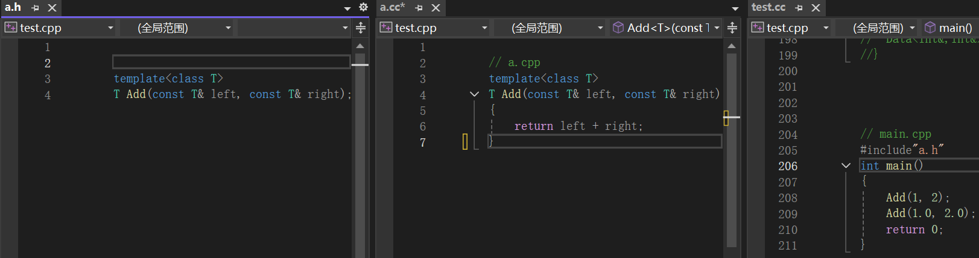Open settings gear in a.h pane

pos(363,7)
